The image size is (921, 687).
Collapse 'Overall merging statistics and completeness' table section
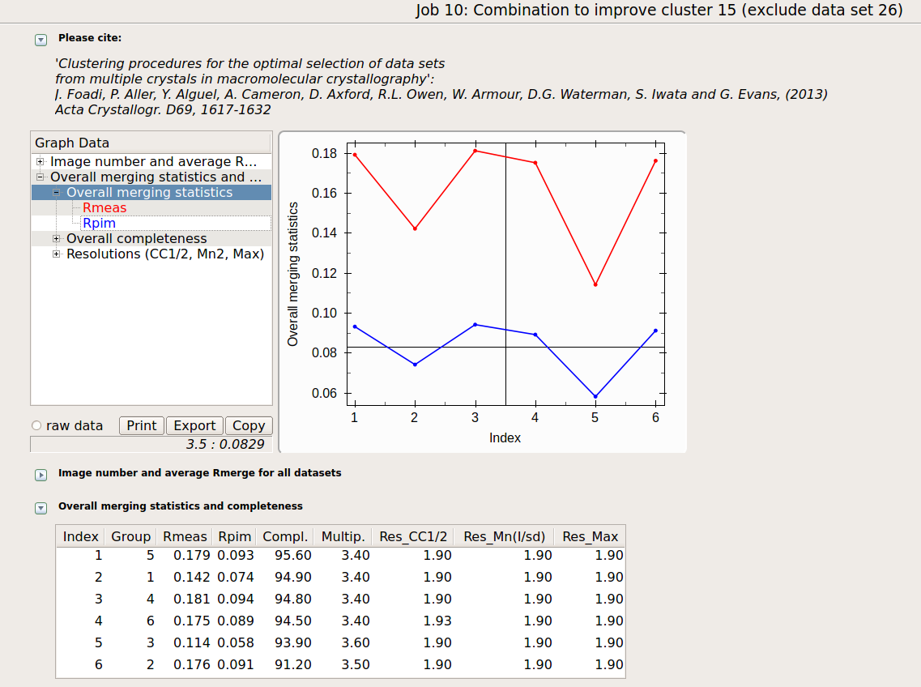click(41, 507)
